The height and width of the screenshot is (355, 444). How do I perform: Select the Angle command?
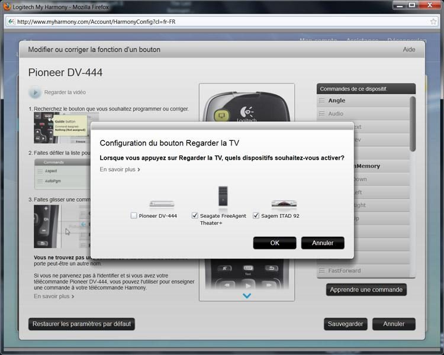point(363,101)
